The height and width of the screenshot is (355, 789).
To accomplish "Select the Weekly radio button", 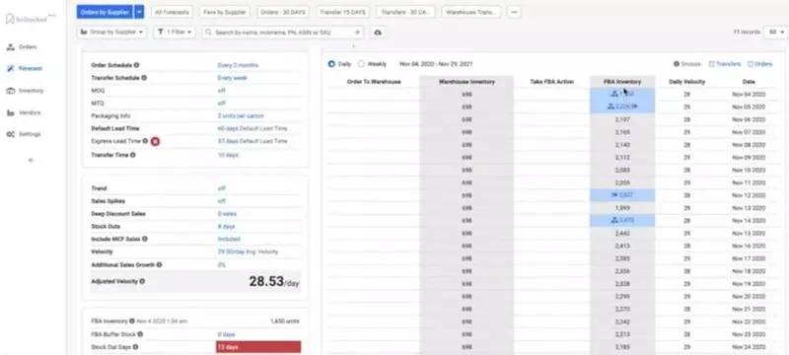I will pyautogui.click(x=361, y=64).
